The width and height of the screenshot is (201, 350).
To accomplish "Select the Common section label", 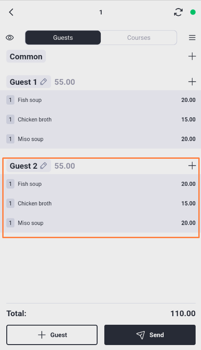I will [26, 56].
